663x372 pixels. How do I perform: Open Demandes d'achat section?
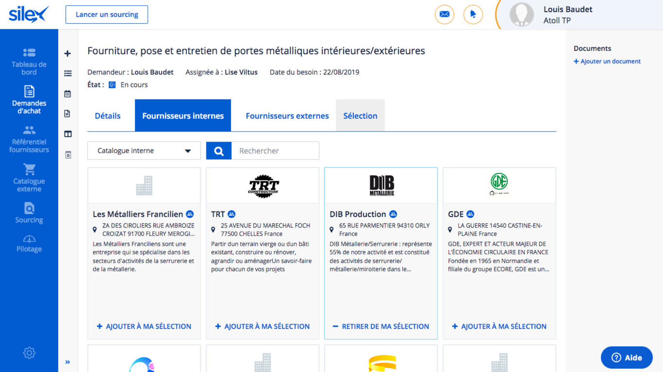pyautogui.click(x=29, y=100)
